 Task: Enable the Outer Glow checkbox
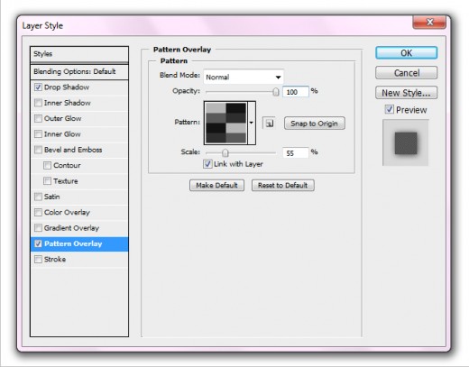click(38, 118)
